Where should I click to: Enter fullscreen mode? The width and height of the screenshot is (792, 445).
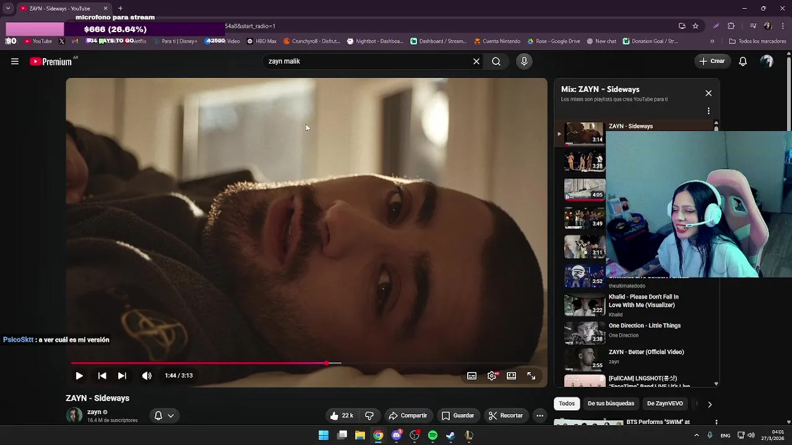531,375
